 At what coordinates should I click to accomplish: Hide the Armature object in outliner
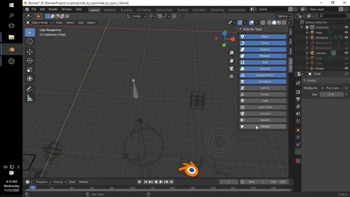tap(346, 38)
